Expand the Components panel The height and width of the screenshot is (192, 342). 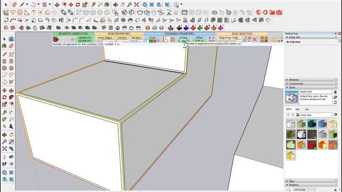[311, 83]
